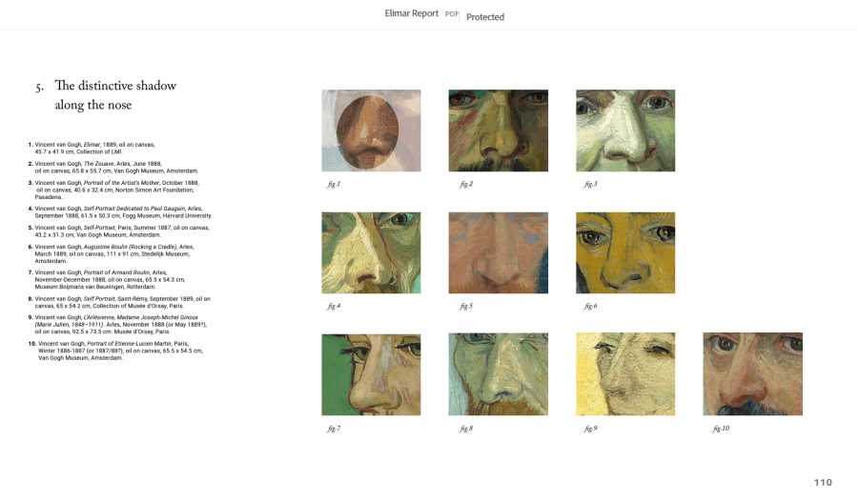The width and height of the screenshot is (858, 502).
Task: Open fig.5 pinkish self-portrait nose image
Action: point(499,252)
